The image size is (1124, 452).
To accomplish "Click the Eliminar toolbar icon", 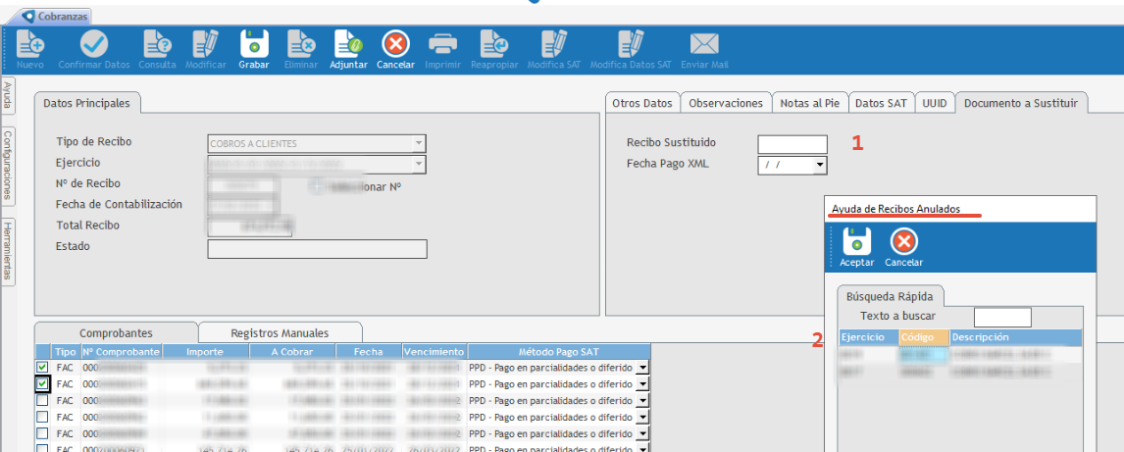I will point(301,44).
